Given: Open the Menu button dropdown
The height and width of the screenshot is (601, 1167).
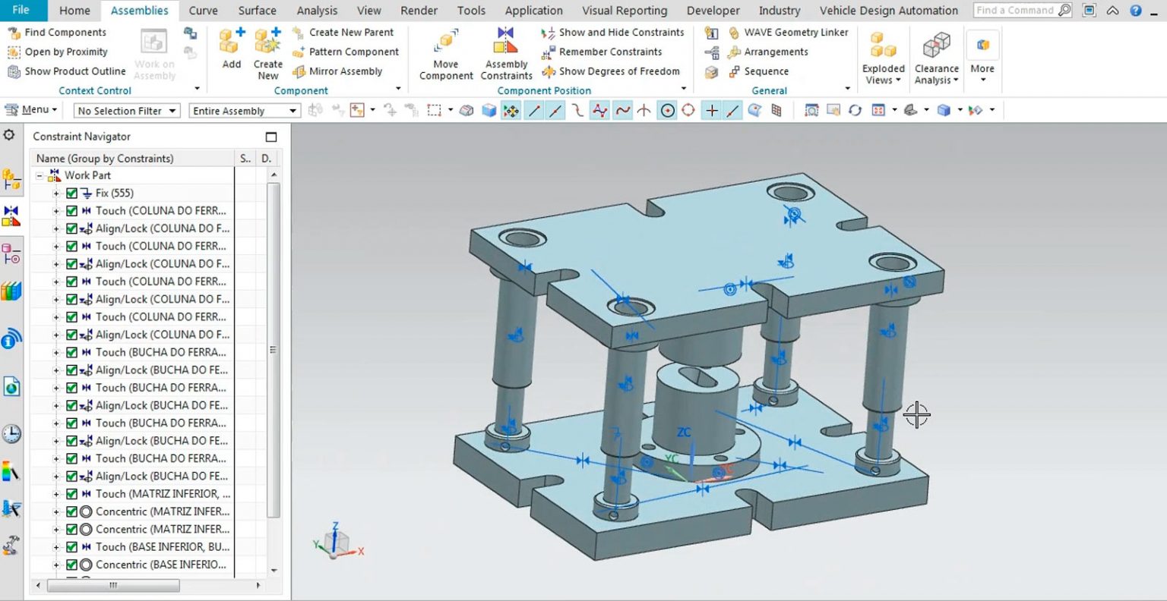Looking at the screenshot, I should [31, 109].
